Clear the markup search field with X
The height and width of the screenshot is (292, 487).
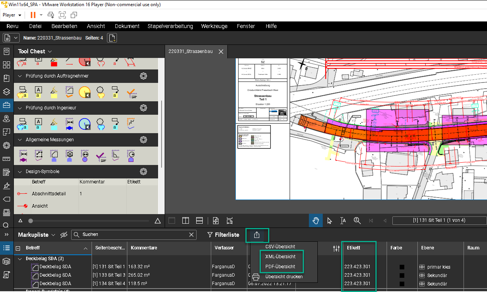coord(192,234)
